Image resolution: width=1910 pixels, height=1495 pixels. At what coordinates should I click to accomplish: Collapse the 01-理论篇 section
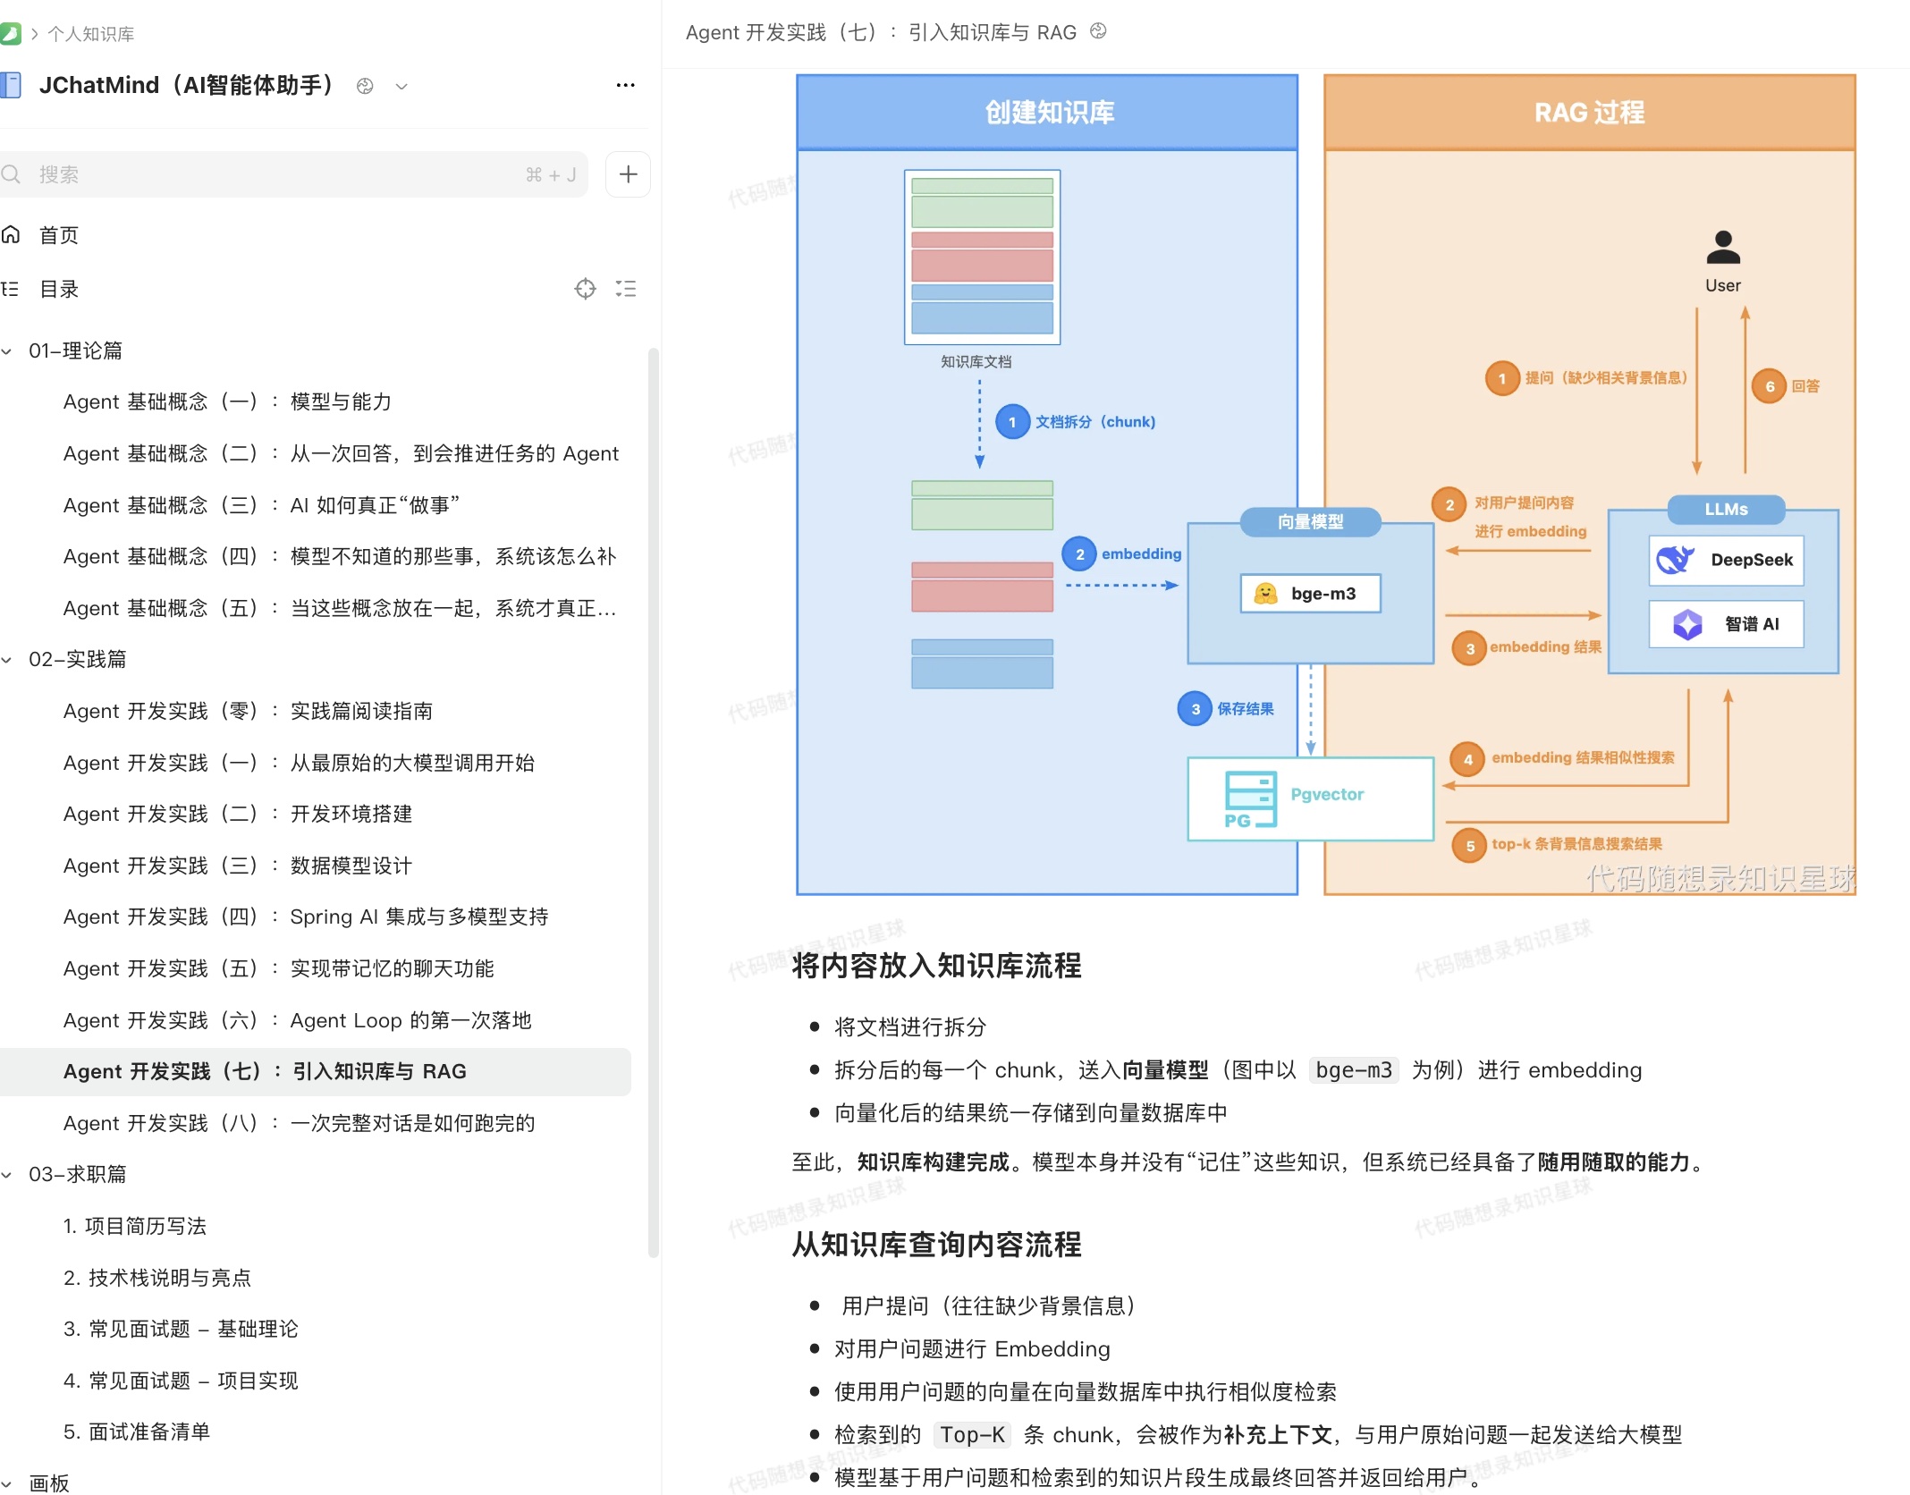point(7,351)
